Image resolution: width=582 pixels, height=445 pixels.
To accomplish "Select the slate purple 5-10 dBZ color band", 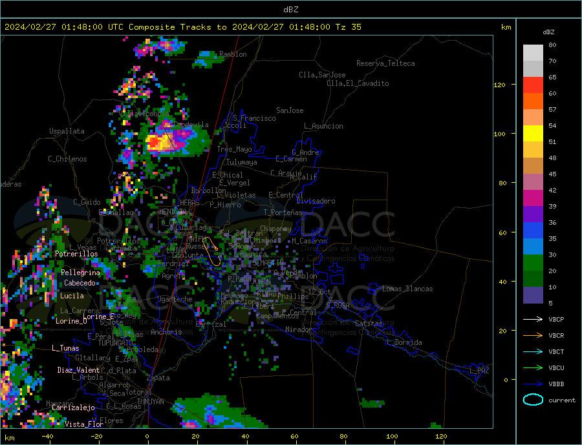I will (x=533, y=295).
